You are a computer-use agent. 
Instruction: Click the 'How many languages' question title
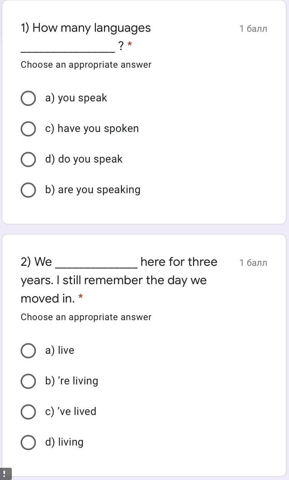coord(86,28)
